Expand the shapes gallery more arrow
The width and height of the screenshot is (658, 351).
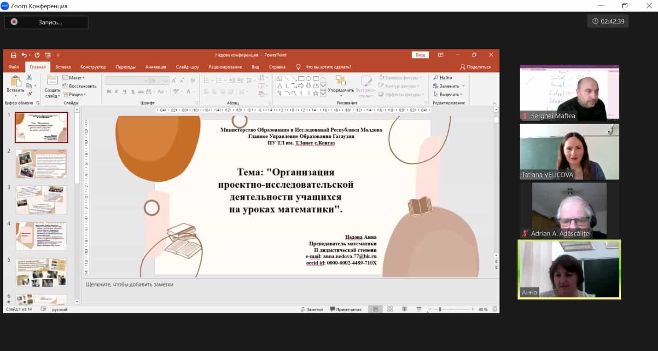click(x=323, y=93)
